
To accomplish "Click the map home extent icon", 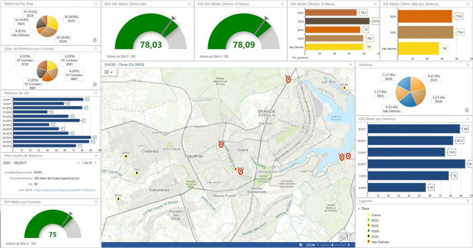I will (x=300, y=245).
